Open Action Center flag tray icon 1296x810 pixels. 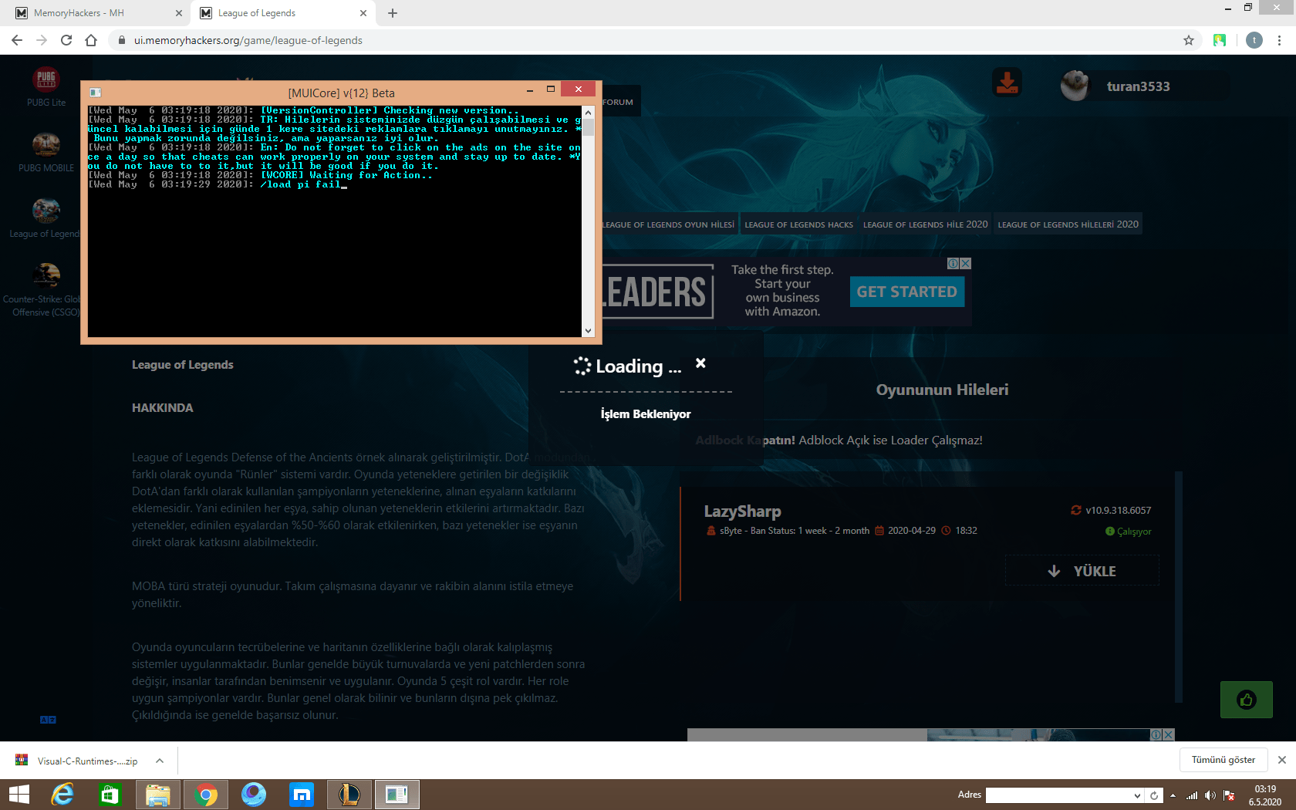[x=1229, y=795]
